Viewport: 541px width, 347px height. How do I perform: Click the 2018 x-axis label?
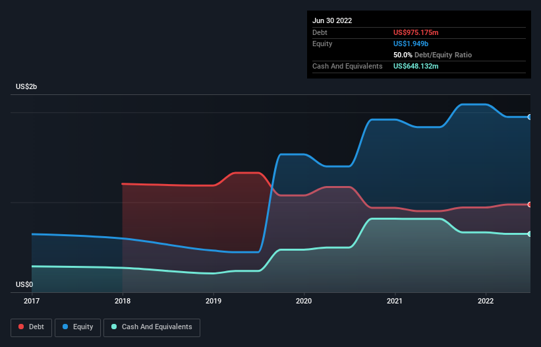tap(123, 301)
